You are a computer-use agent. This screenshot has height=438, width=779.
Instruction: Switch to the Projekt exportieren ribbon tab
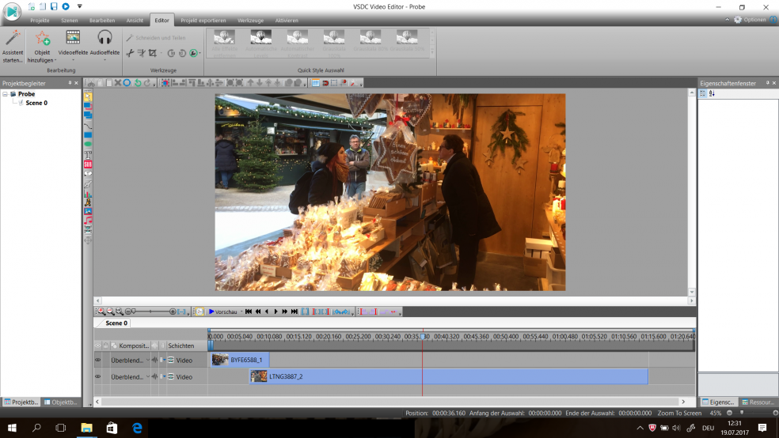pos(203,20)
